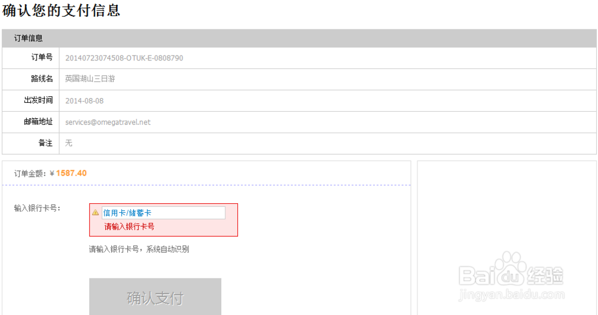Click the route name 英国湖山三日游
This screenshot has width=598, height=315.
pos(90,79)
